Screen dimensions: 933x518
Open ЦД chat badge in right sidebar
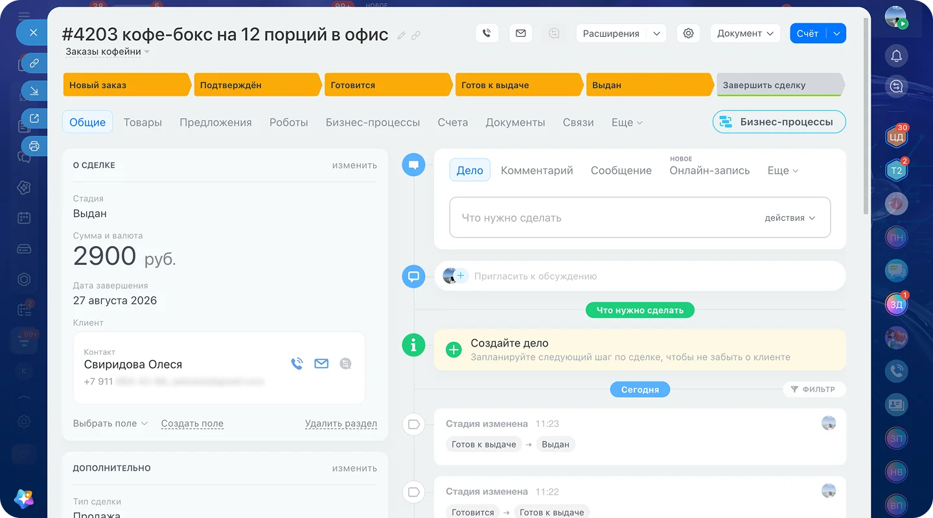tap(897, 137)
